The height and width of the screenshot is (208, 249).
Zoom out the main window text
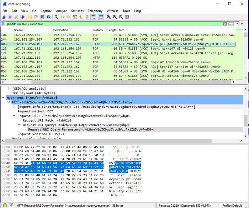coord(115,17)
